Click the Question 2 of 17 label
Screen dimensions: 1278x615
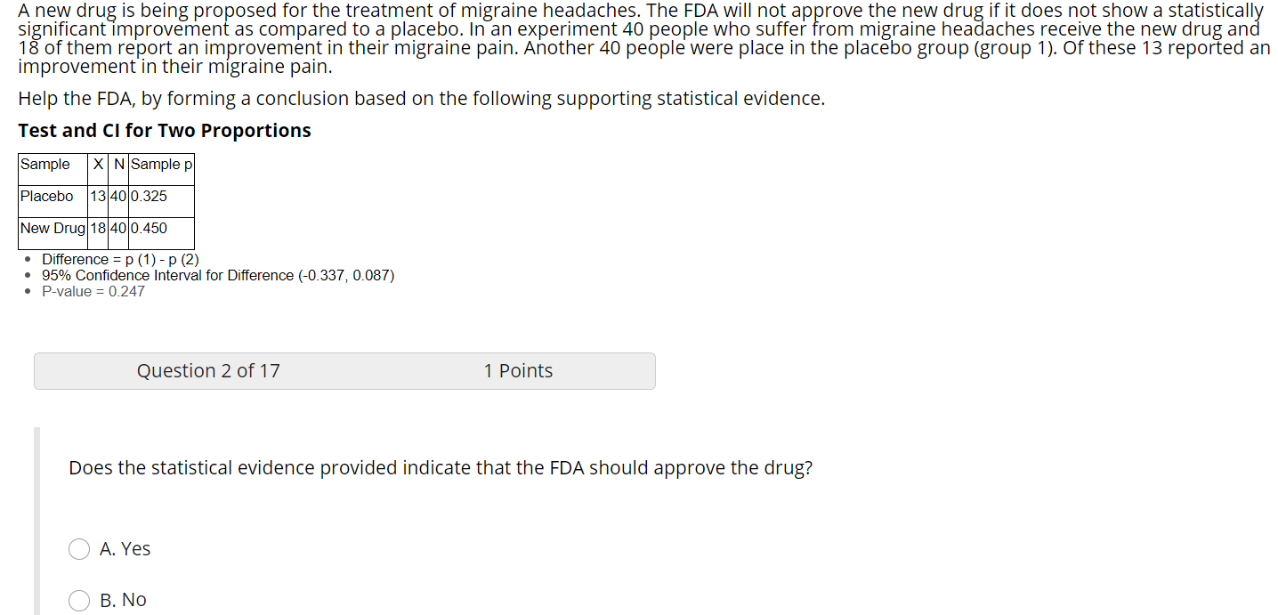pyautogui.click(x=208, y=371)
